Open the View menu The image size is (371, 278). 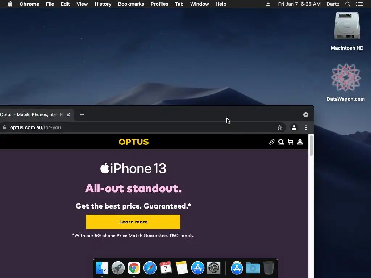(x=82, y=4)
